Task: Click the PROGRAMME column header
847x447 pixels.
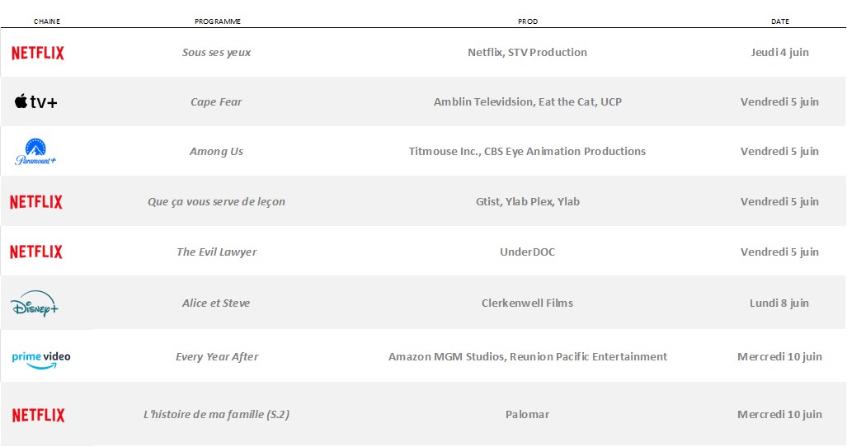Action: (x=218, y=21)
